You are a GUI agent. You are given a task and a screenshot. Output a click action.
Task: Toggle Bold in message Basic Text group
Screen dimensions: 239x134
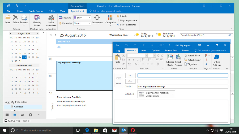click(x=129, y=60)
